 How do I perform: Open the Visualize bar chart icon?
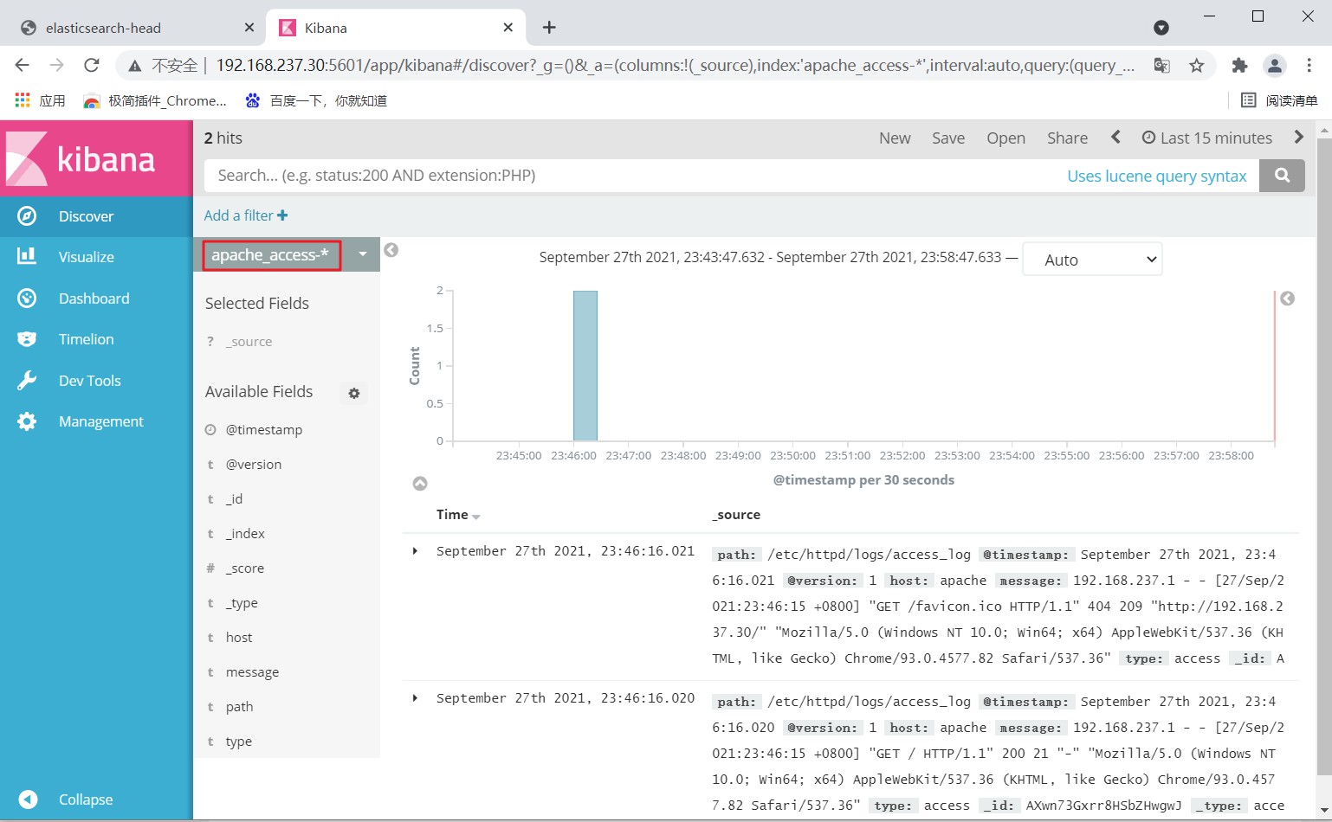27,256
